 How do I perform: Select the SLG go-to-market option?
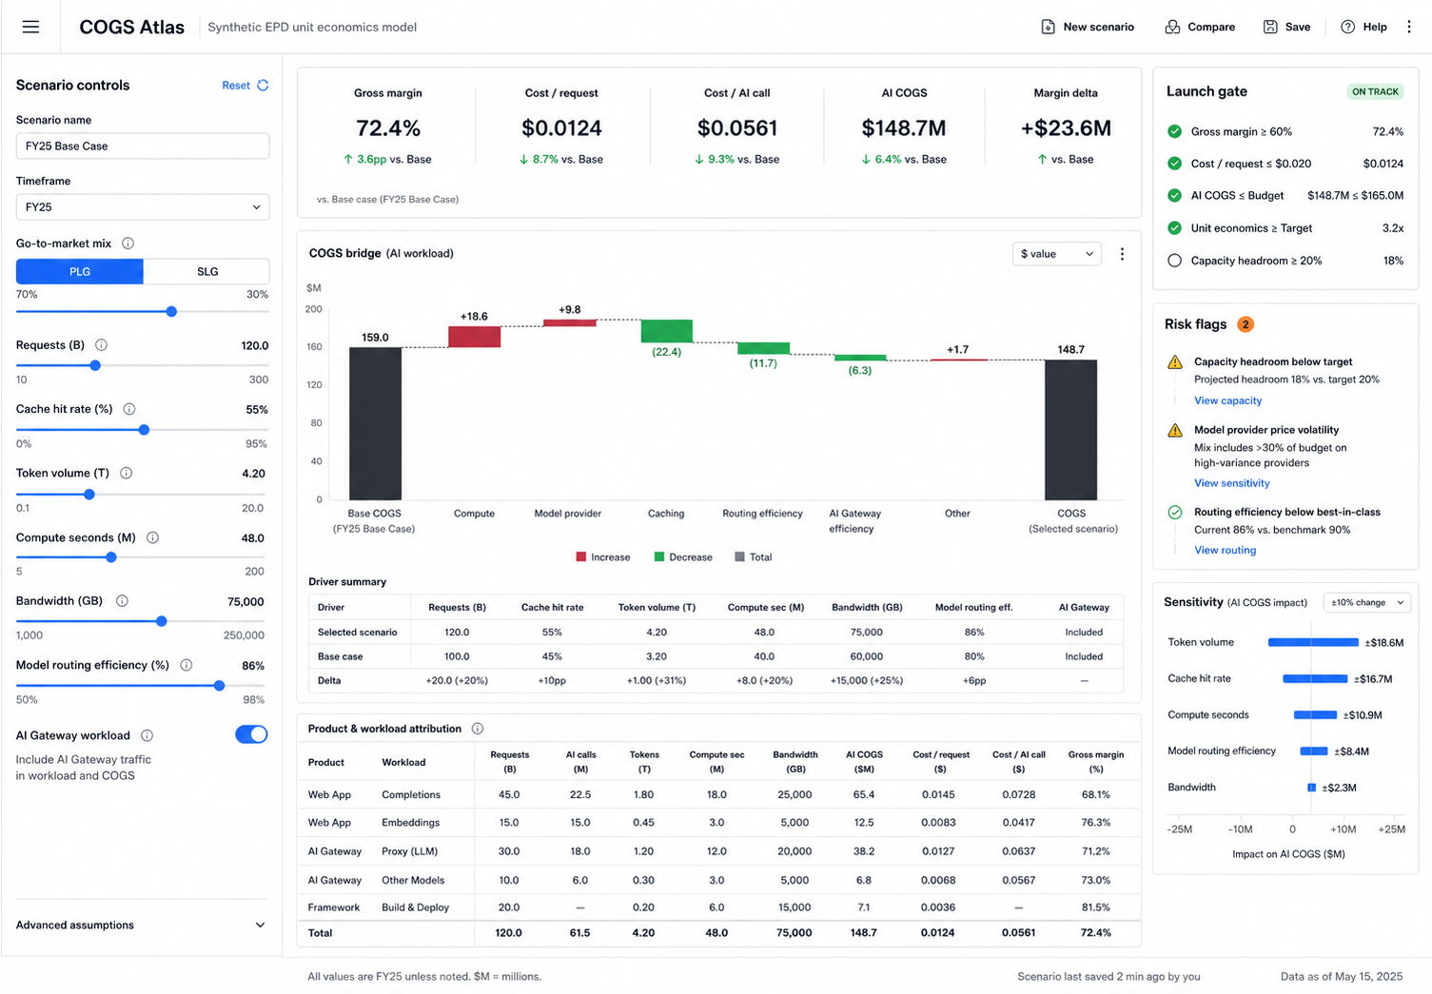(x=206, y=271)
